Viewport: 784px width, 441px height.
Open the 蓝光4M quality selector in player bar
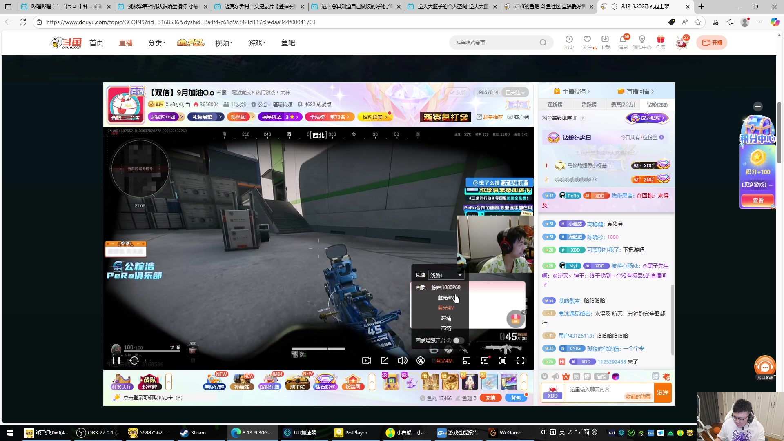point(444,361)
